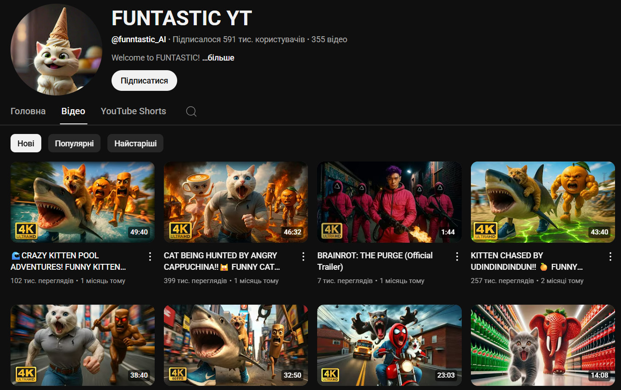
Task: Play the 14:08 strawberry elephant supermarket thumbnail
Action: click(x=543, y=345)
